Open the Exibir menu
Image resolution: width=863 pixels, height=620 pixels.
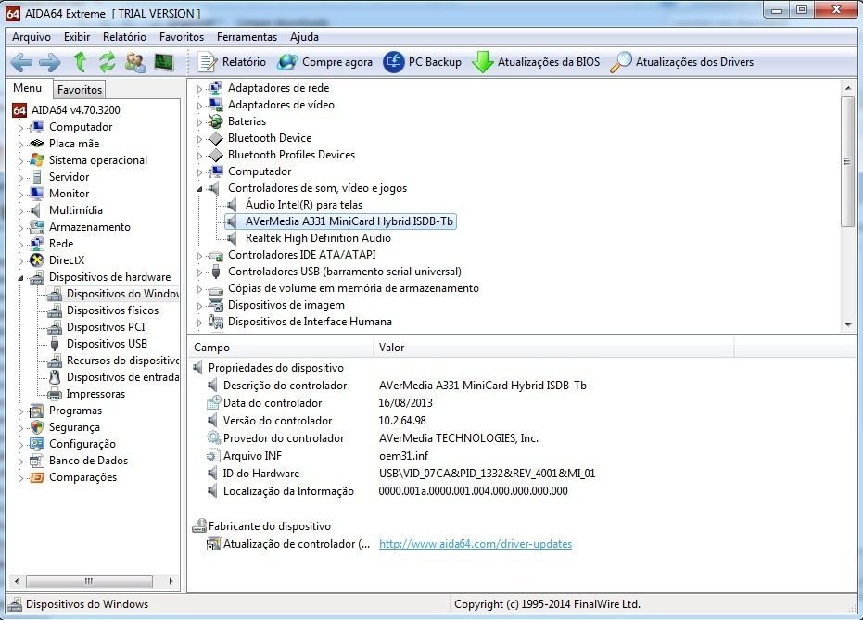click(x=77, y=37)
